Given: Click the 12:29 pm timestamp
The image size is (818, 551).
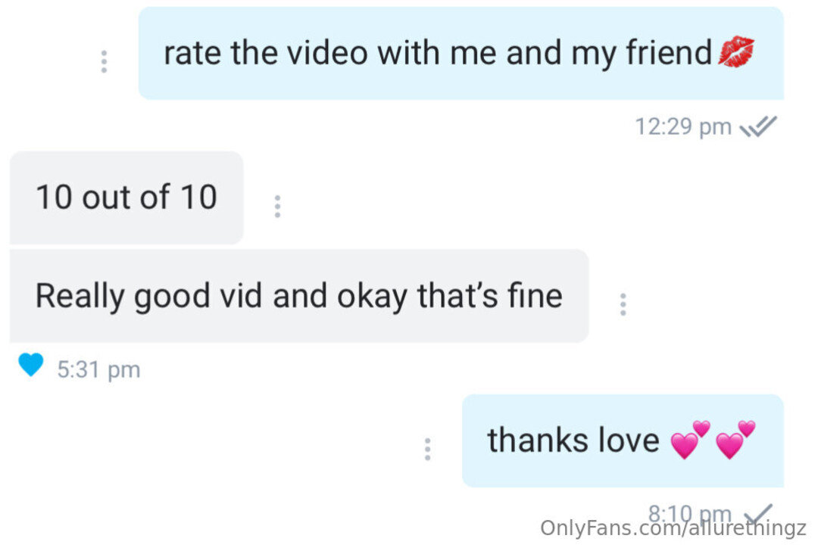Looking at the screenshot, I should (683, 126).
